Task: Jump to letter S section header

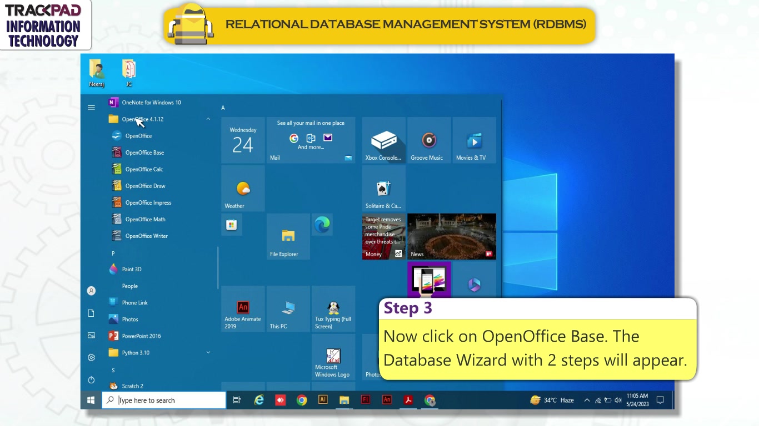Action: [x=113, y=370]
